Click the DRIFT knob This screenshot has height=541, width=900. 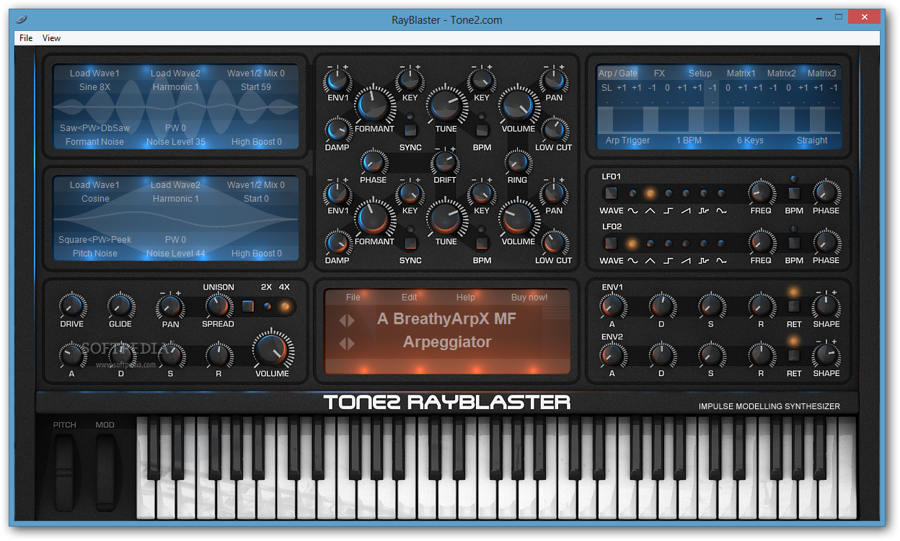(446, 162)
